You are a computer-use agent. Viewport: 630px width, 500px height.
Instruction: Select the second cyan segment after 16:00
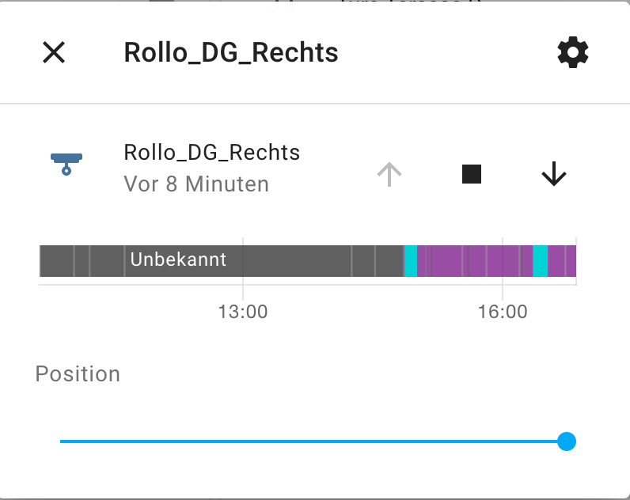(540, 260)
